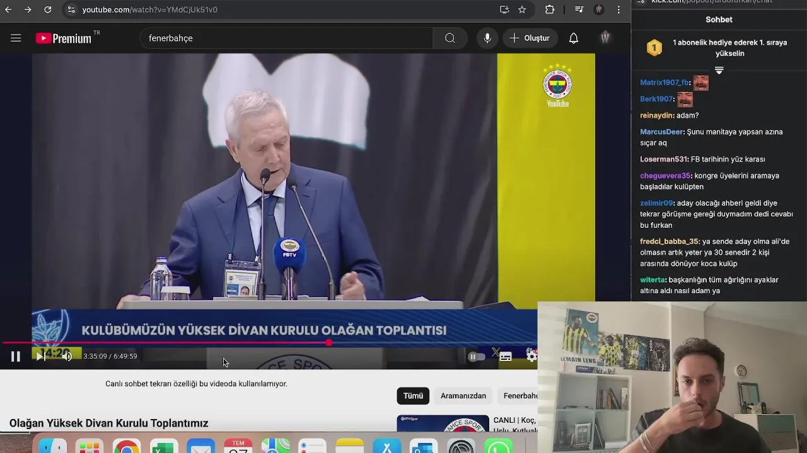This screenshot has height=453, width=807.
Task: Open Berk1907 username in chat
Action: (656, 99)
